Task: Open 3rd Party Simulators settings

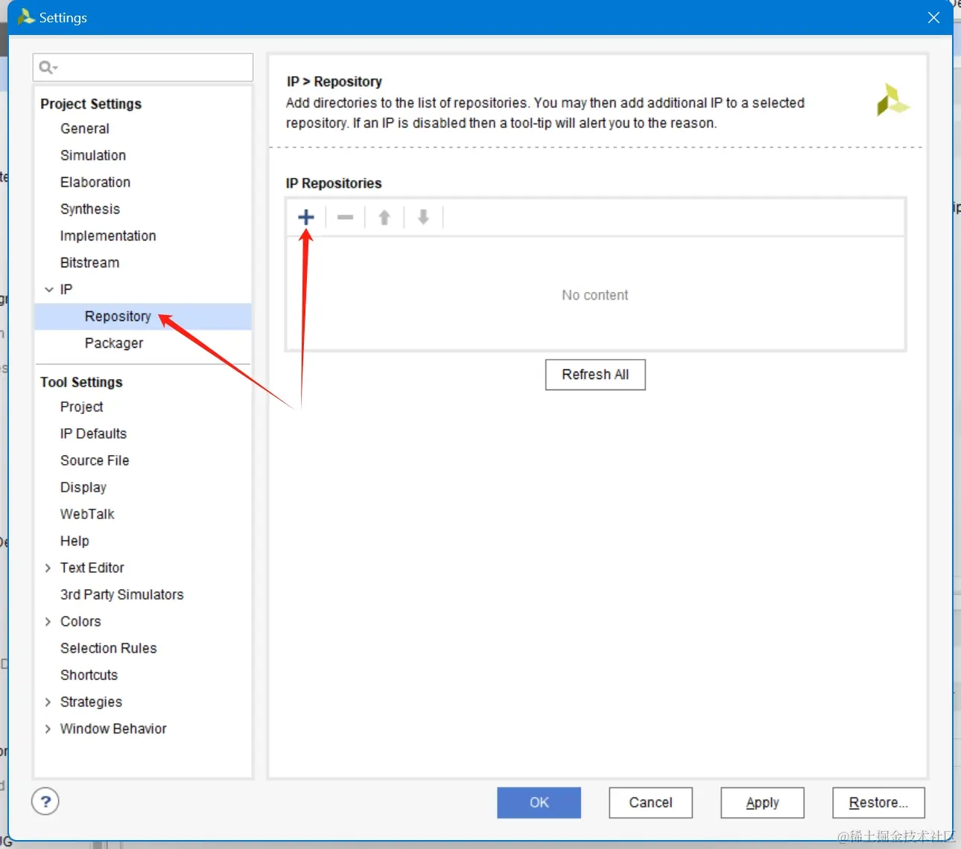Action: (x=122, y=595)
